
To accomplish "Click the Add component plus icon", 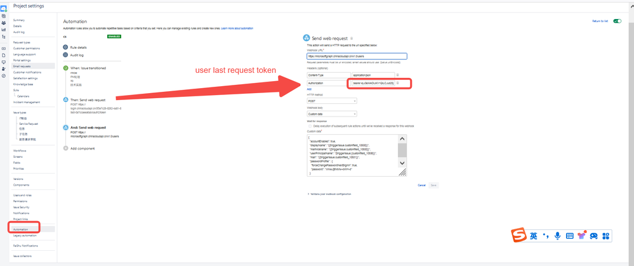I will tap(65, 149).
